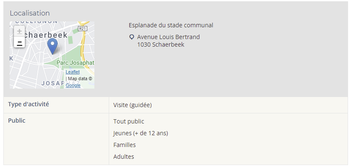The height and width of the screenshot is (168, 351).
Task: Click the R21 road shield on map
Action: click(83, 29)
